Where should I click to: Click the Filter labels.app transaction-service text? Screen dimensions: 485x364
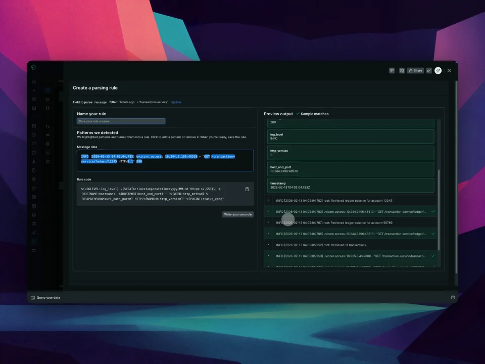click(138, 102)
